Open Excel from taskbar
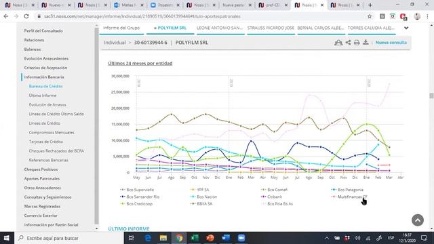The image size is (434, 244). click(195, 238)
